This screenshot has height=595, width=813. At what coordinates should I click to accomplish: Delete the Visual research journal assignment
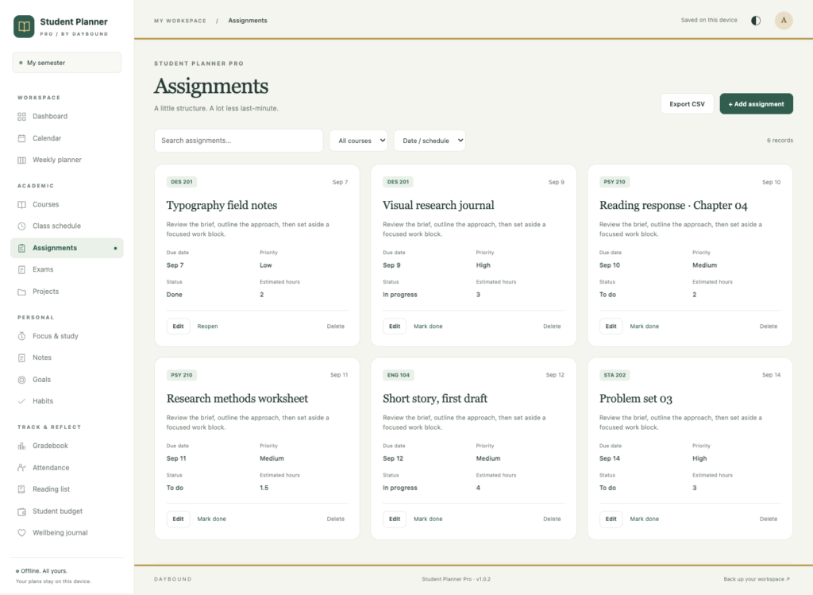pyautogui.click(x=552, y=326)
